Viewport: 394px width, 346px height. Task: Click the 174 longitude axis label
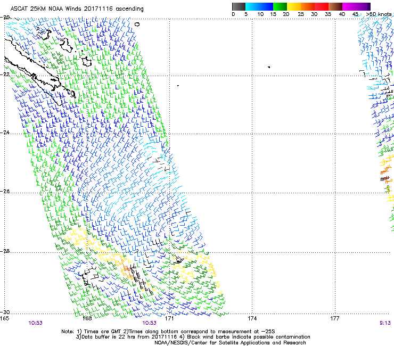coord(252,318)
